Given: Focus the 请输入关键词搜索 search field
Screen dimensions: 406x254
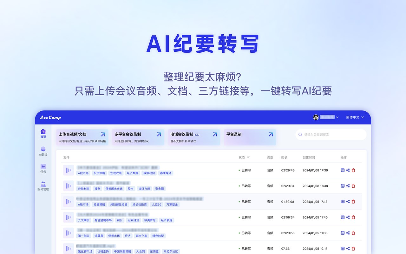Looking at the screenshot, I should point(331,135).
